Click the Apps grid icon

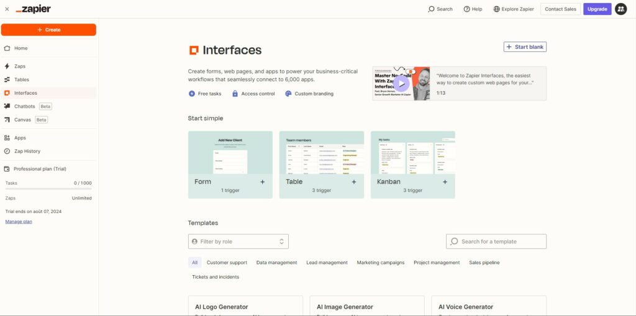click(7, 138)
